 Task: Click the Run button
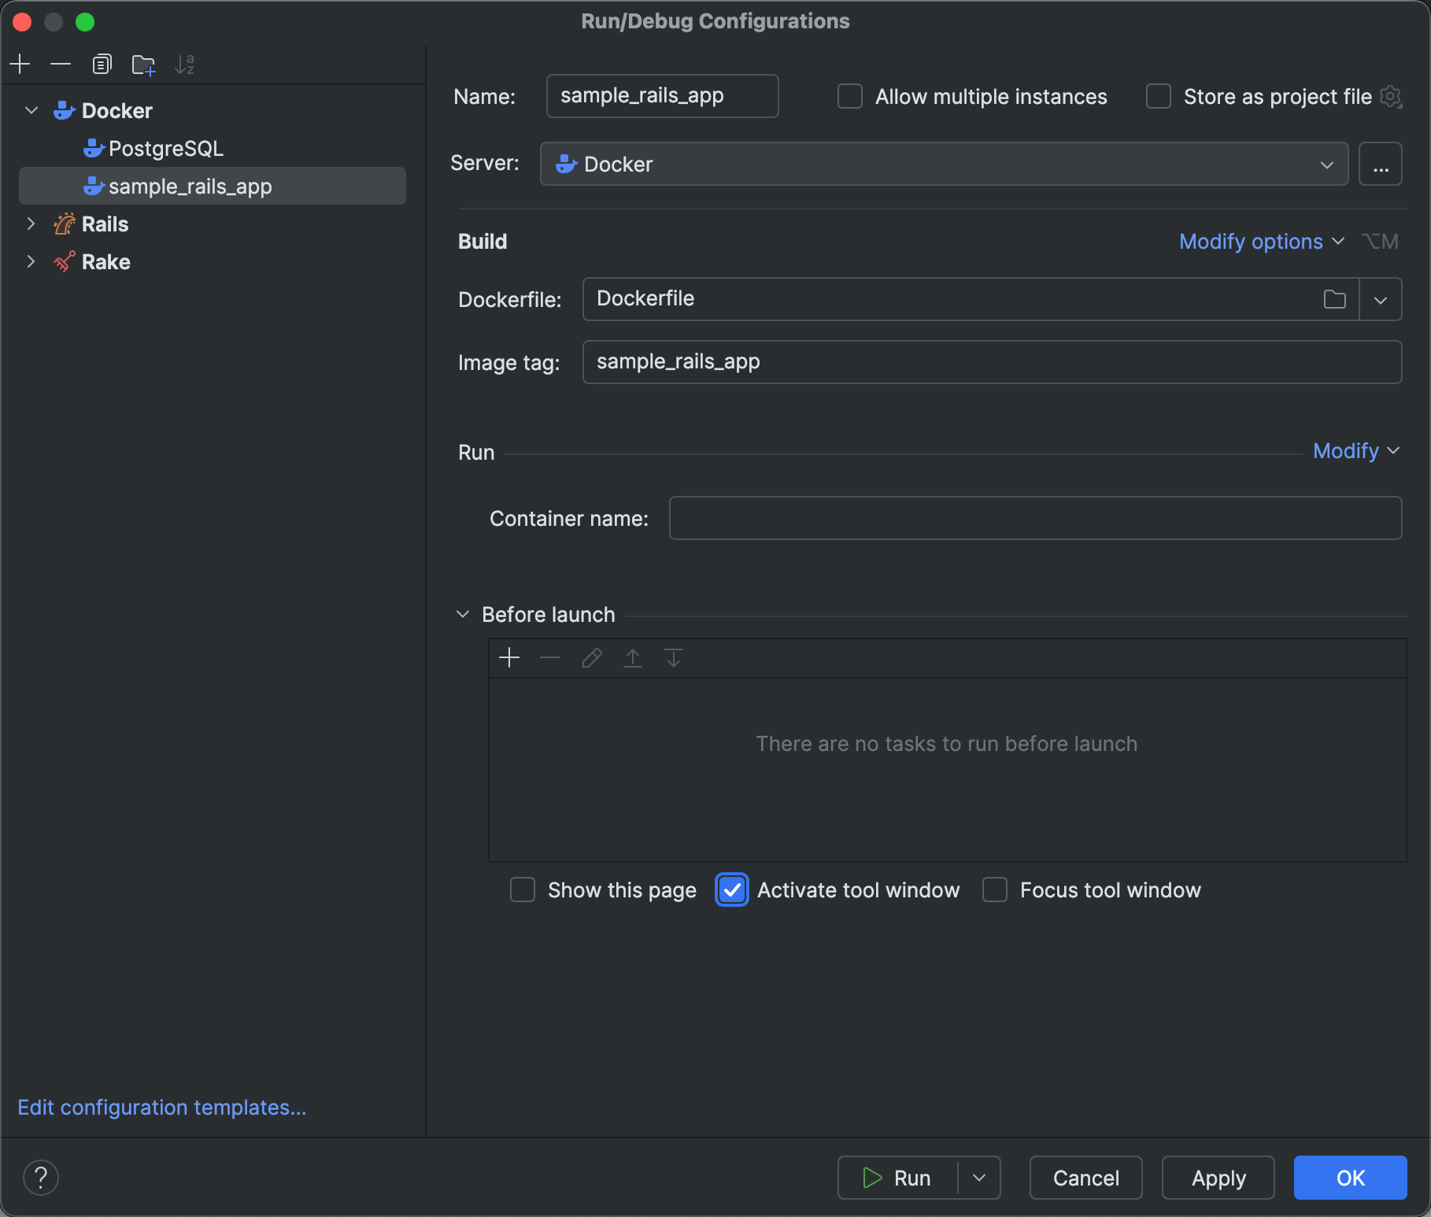point(898,1178)
